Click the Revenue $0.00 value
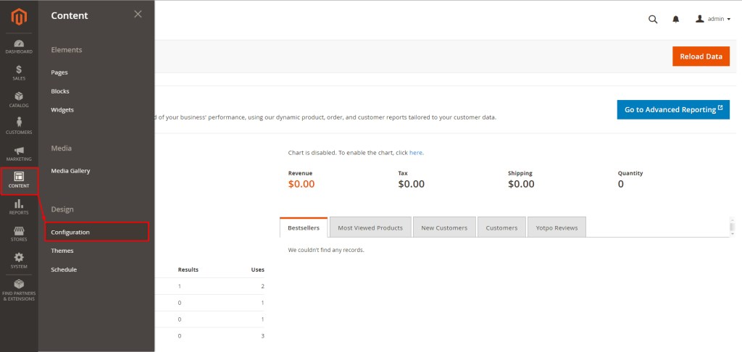This screenshot has width=742, height=352. [x=301, y=184]
